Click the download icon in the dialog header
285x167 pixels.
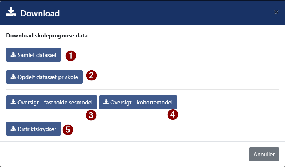[11, 13]
